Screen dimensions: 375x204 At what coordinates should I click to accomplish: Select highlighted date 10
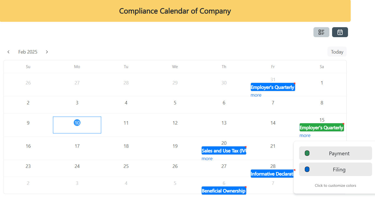coord(77,123)
